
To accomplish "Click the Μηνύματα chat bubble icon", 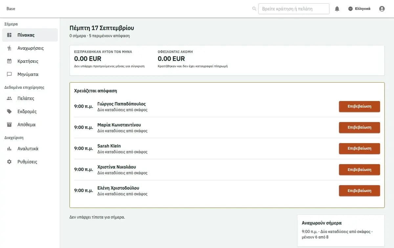I will tap(10, 74).
